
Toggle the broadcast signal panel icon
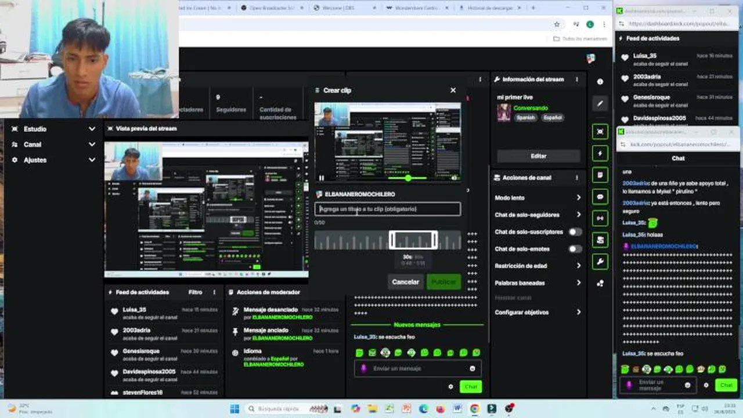click(600, 218)
